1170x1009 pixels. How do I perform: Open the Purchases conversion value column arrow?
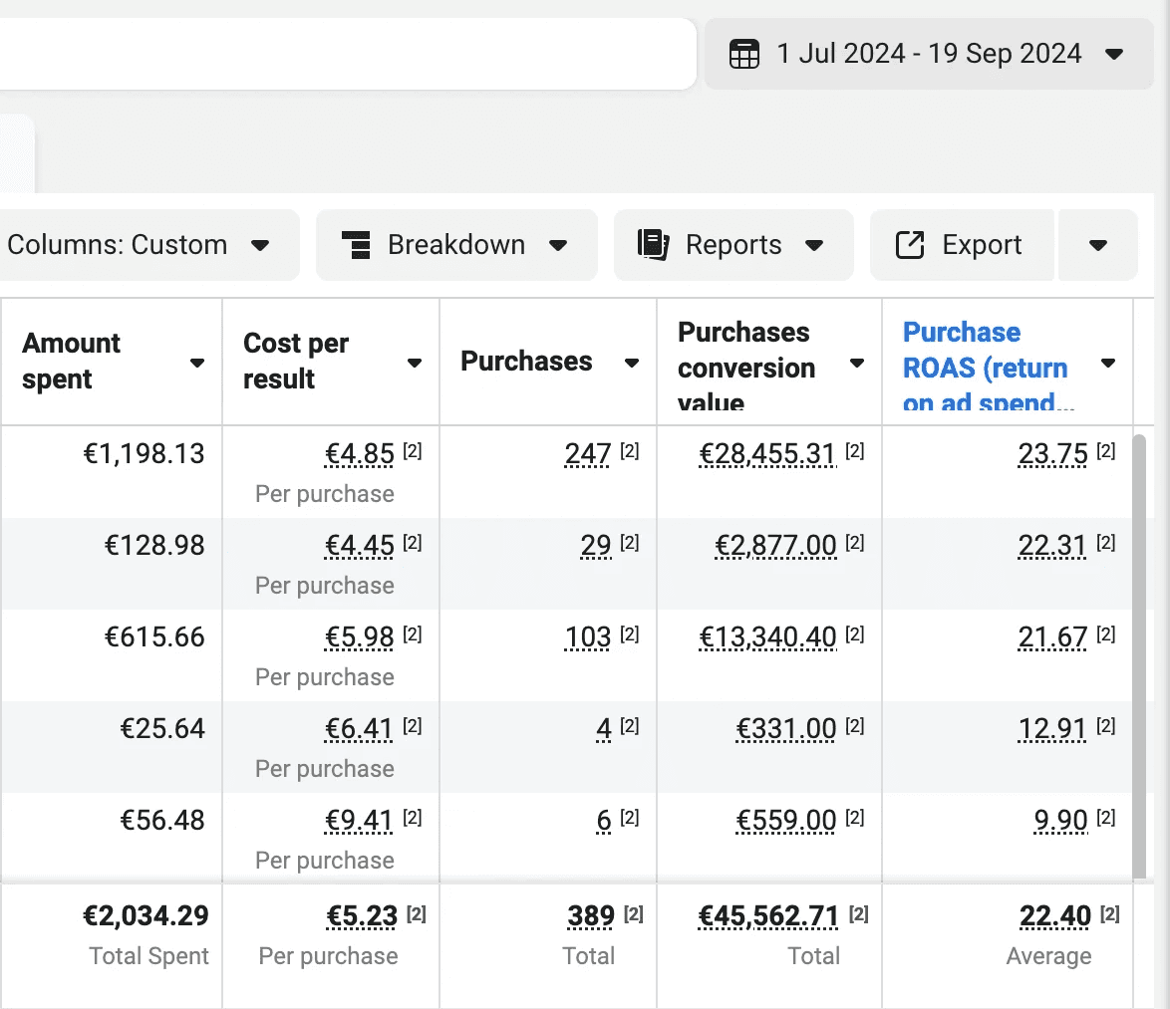(x=857, y=363)
